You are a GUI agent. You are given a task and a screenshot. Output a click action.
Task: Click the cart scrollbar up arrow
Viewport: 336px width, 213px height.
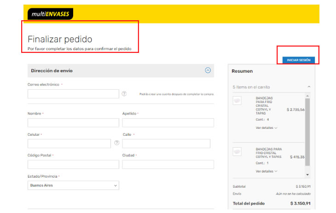point(307,95)
